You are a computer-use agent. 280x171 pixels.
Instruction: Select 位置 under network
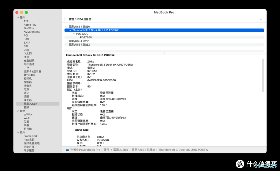(x=26, y=122)
